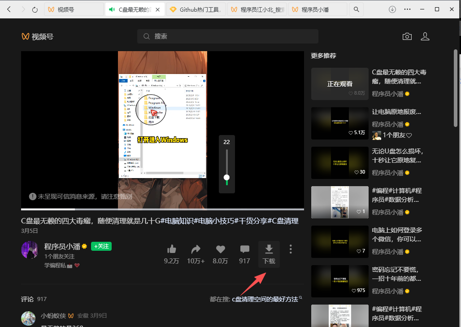
Task: Click the 搜索 search input field
Action: 228,36
